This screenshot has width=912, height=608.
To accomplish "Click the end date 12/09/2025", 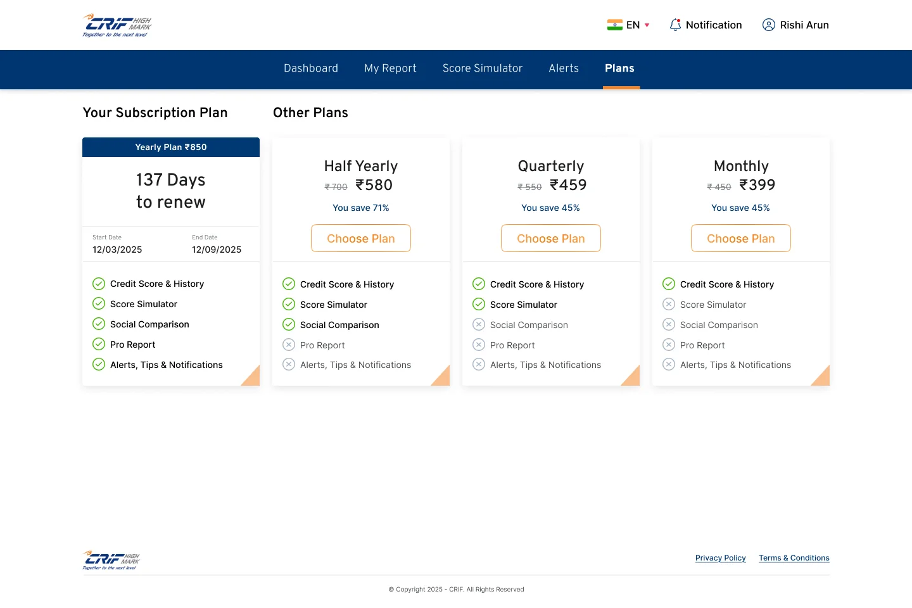I will click(217, 250).
